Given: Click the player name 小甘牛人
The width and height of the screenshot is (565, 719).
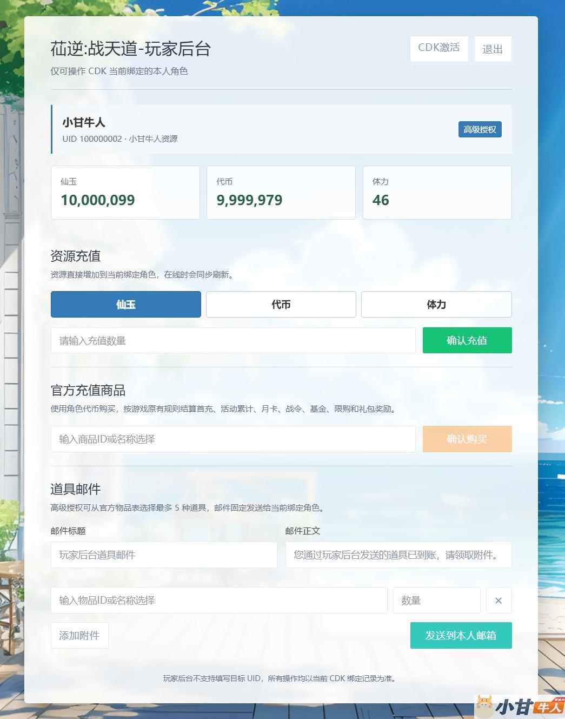Looking at the screenshot, I should 84,122.
